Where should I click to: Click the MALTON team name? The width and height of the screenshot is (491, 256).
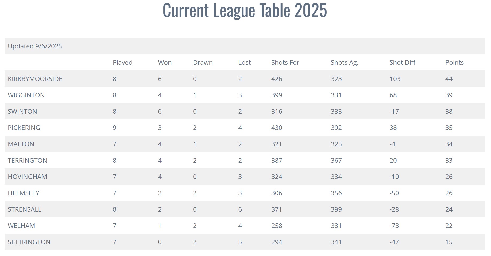click(x=21, y=144)
